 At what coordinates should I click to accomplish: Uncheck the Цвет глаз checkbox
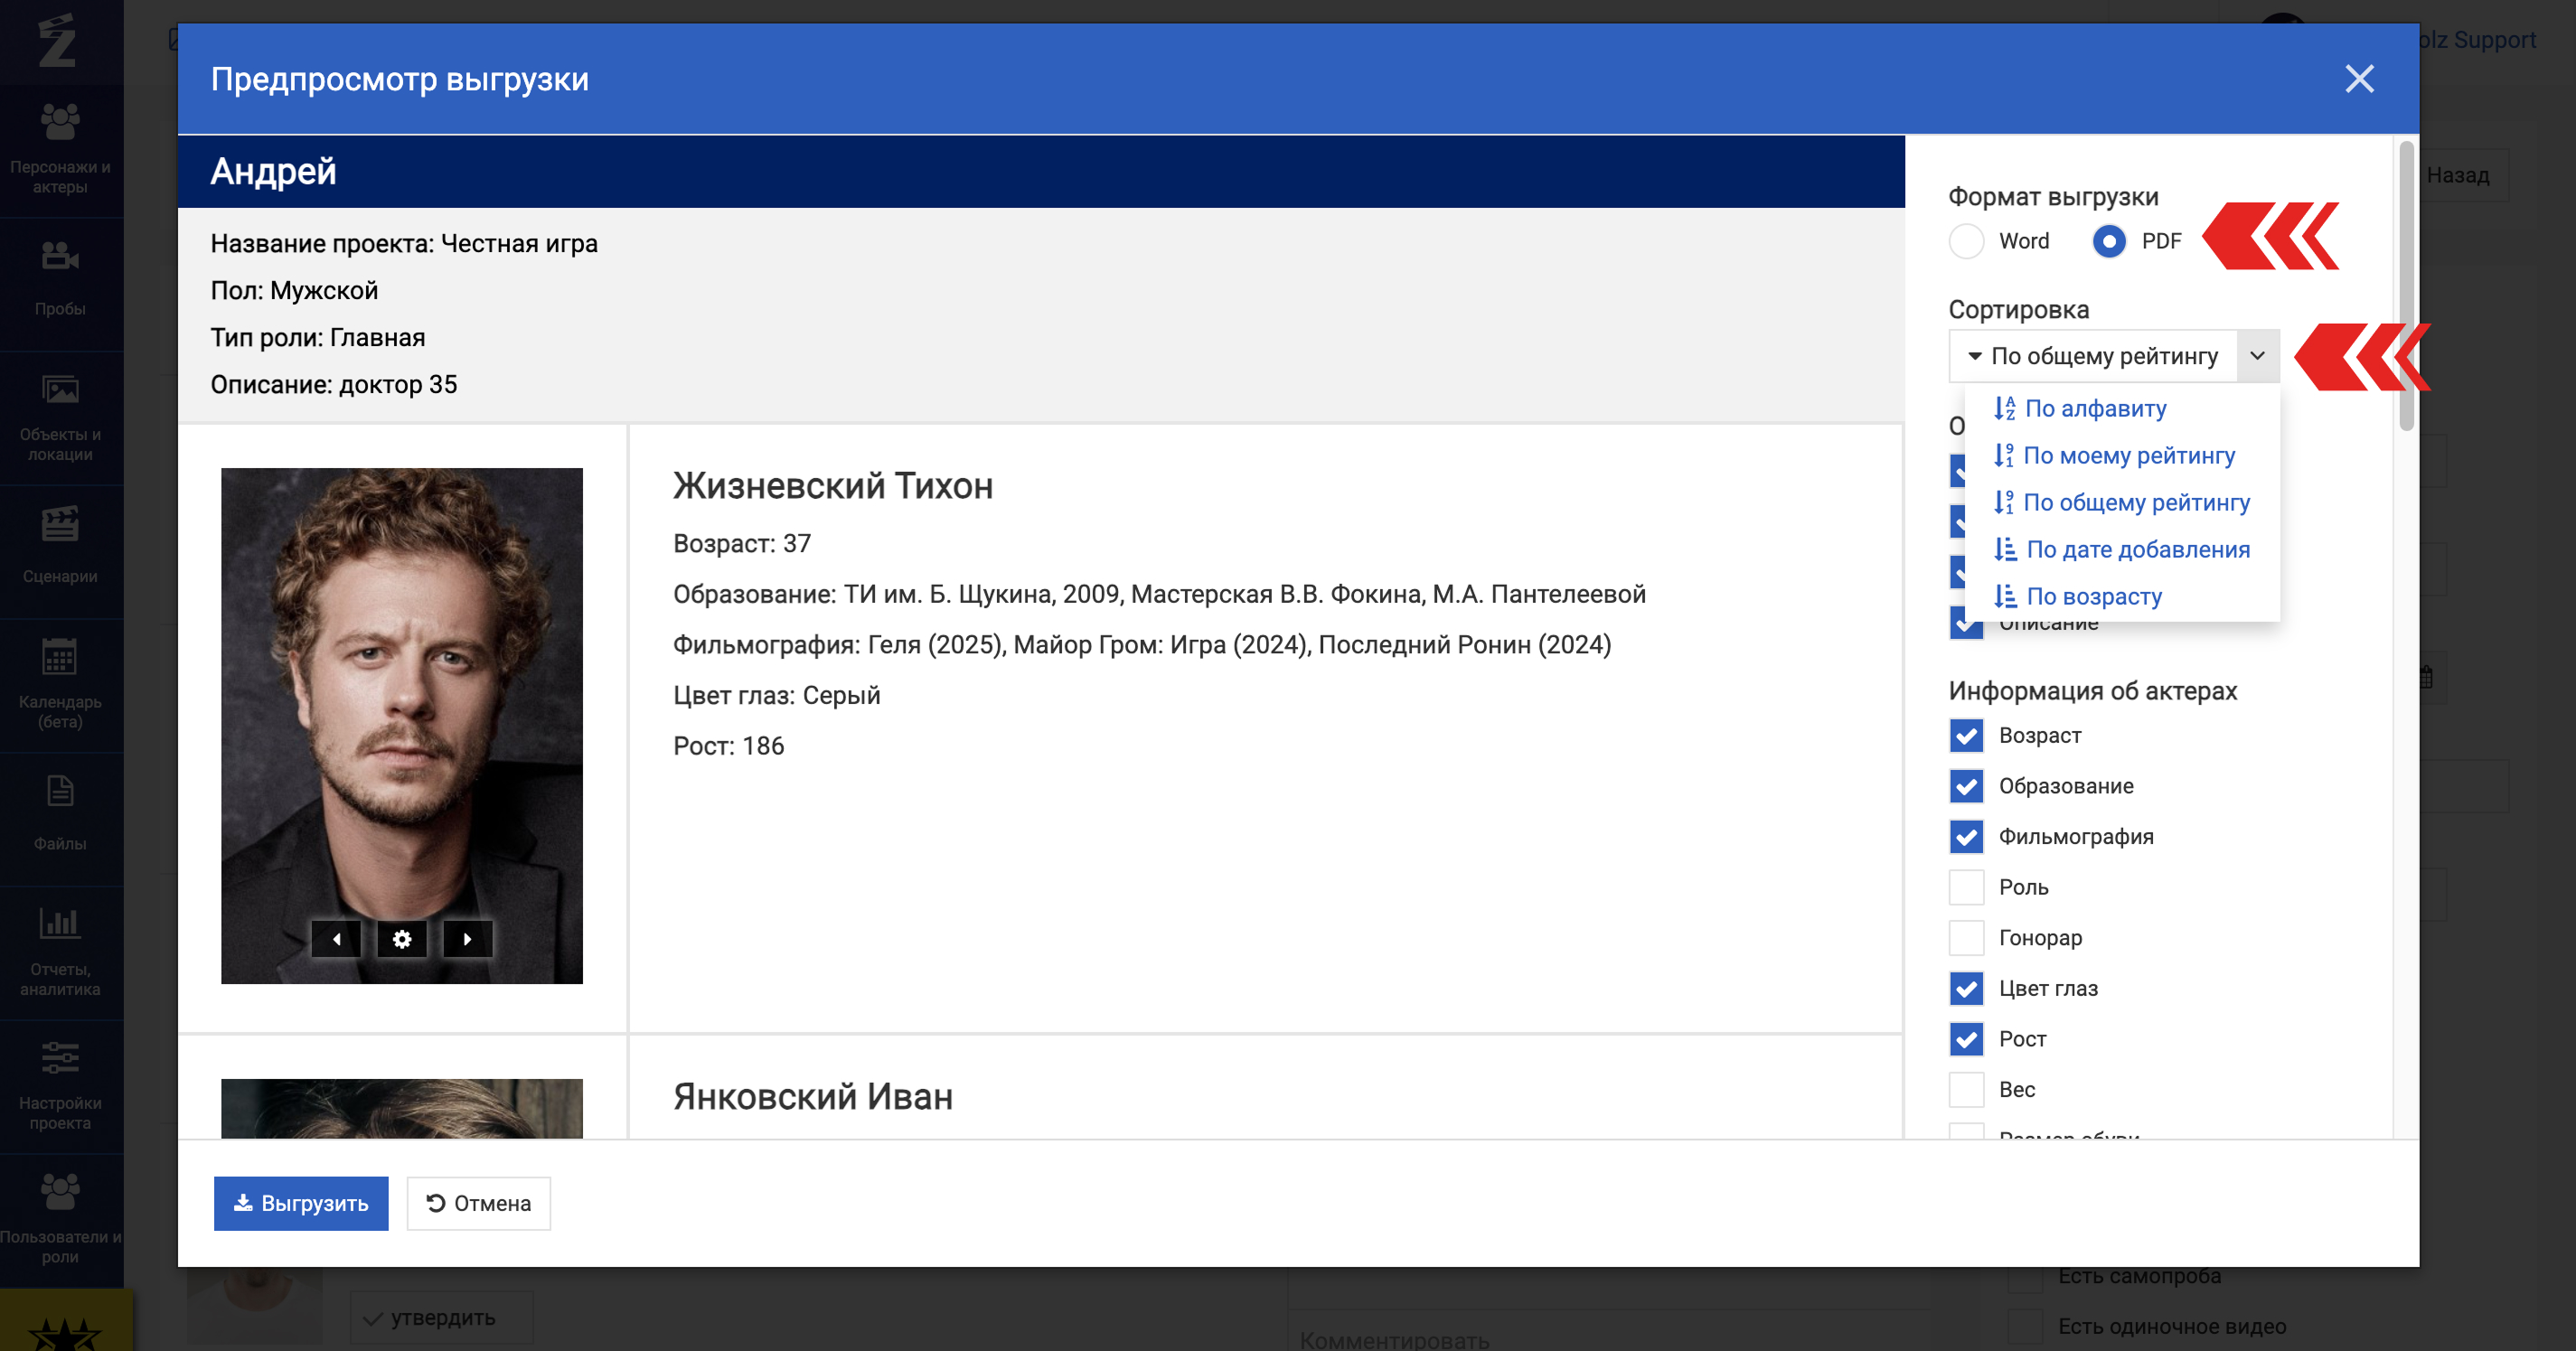(1967, 988)
